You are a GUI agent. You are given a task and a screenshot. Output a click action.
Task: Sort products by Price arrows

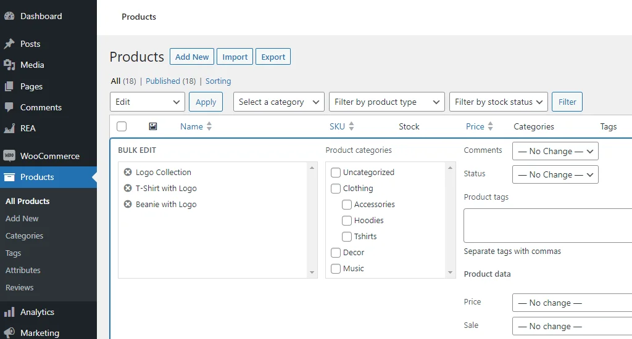490,126
